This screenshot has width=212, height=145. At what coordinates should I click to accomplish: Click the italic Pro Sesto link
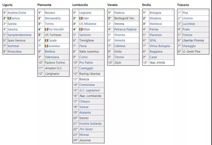click(86, 129)
